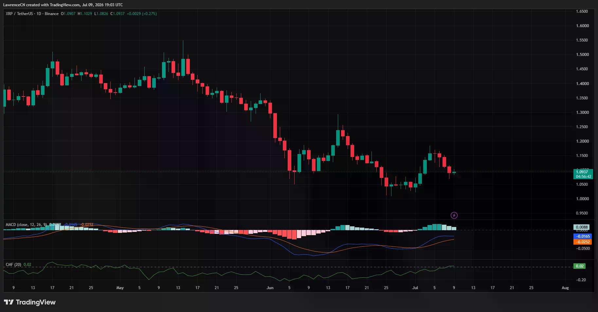Click the 1.6500 price axis label
The width and height of the screenshot is (598, 312).
point(582,11)
